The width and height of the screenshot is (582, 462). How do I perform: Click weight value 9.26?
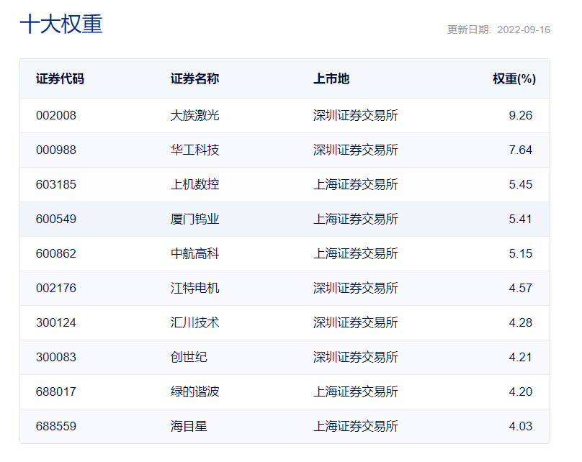(x=520, y=115)
